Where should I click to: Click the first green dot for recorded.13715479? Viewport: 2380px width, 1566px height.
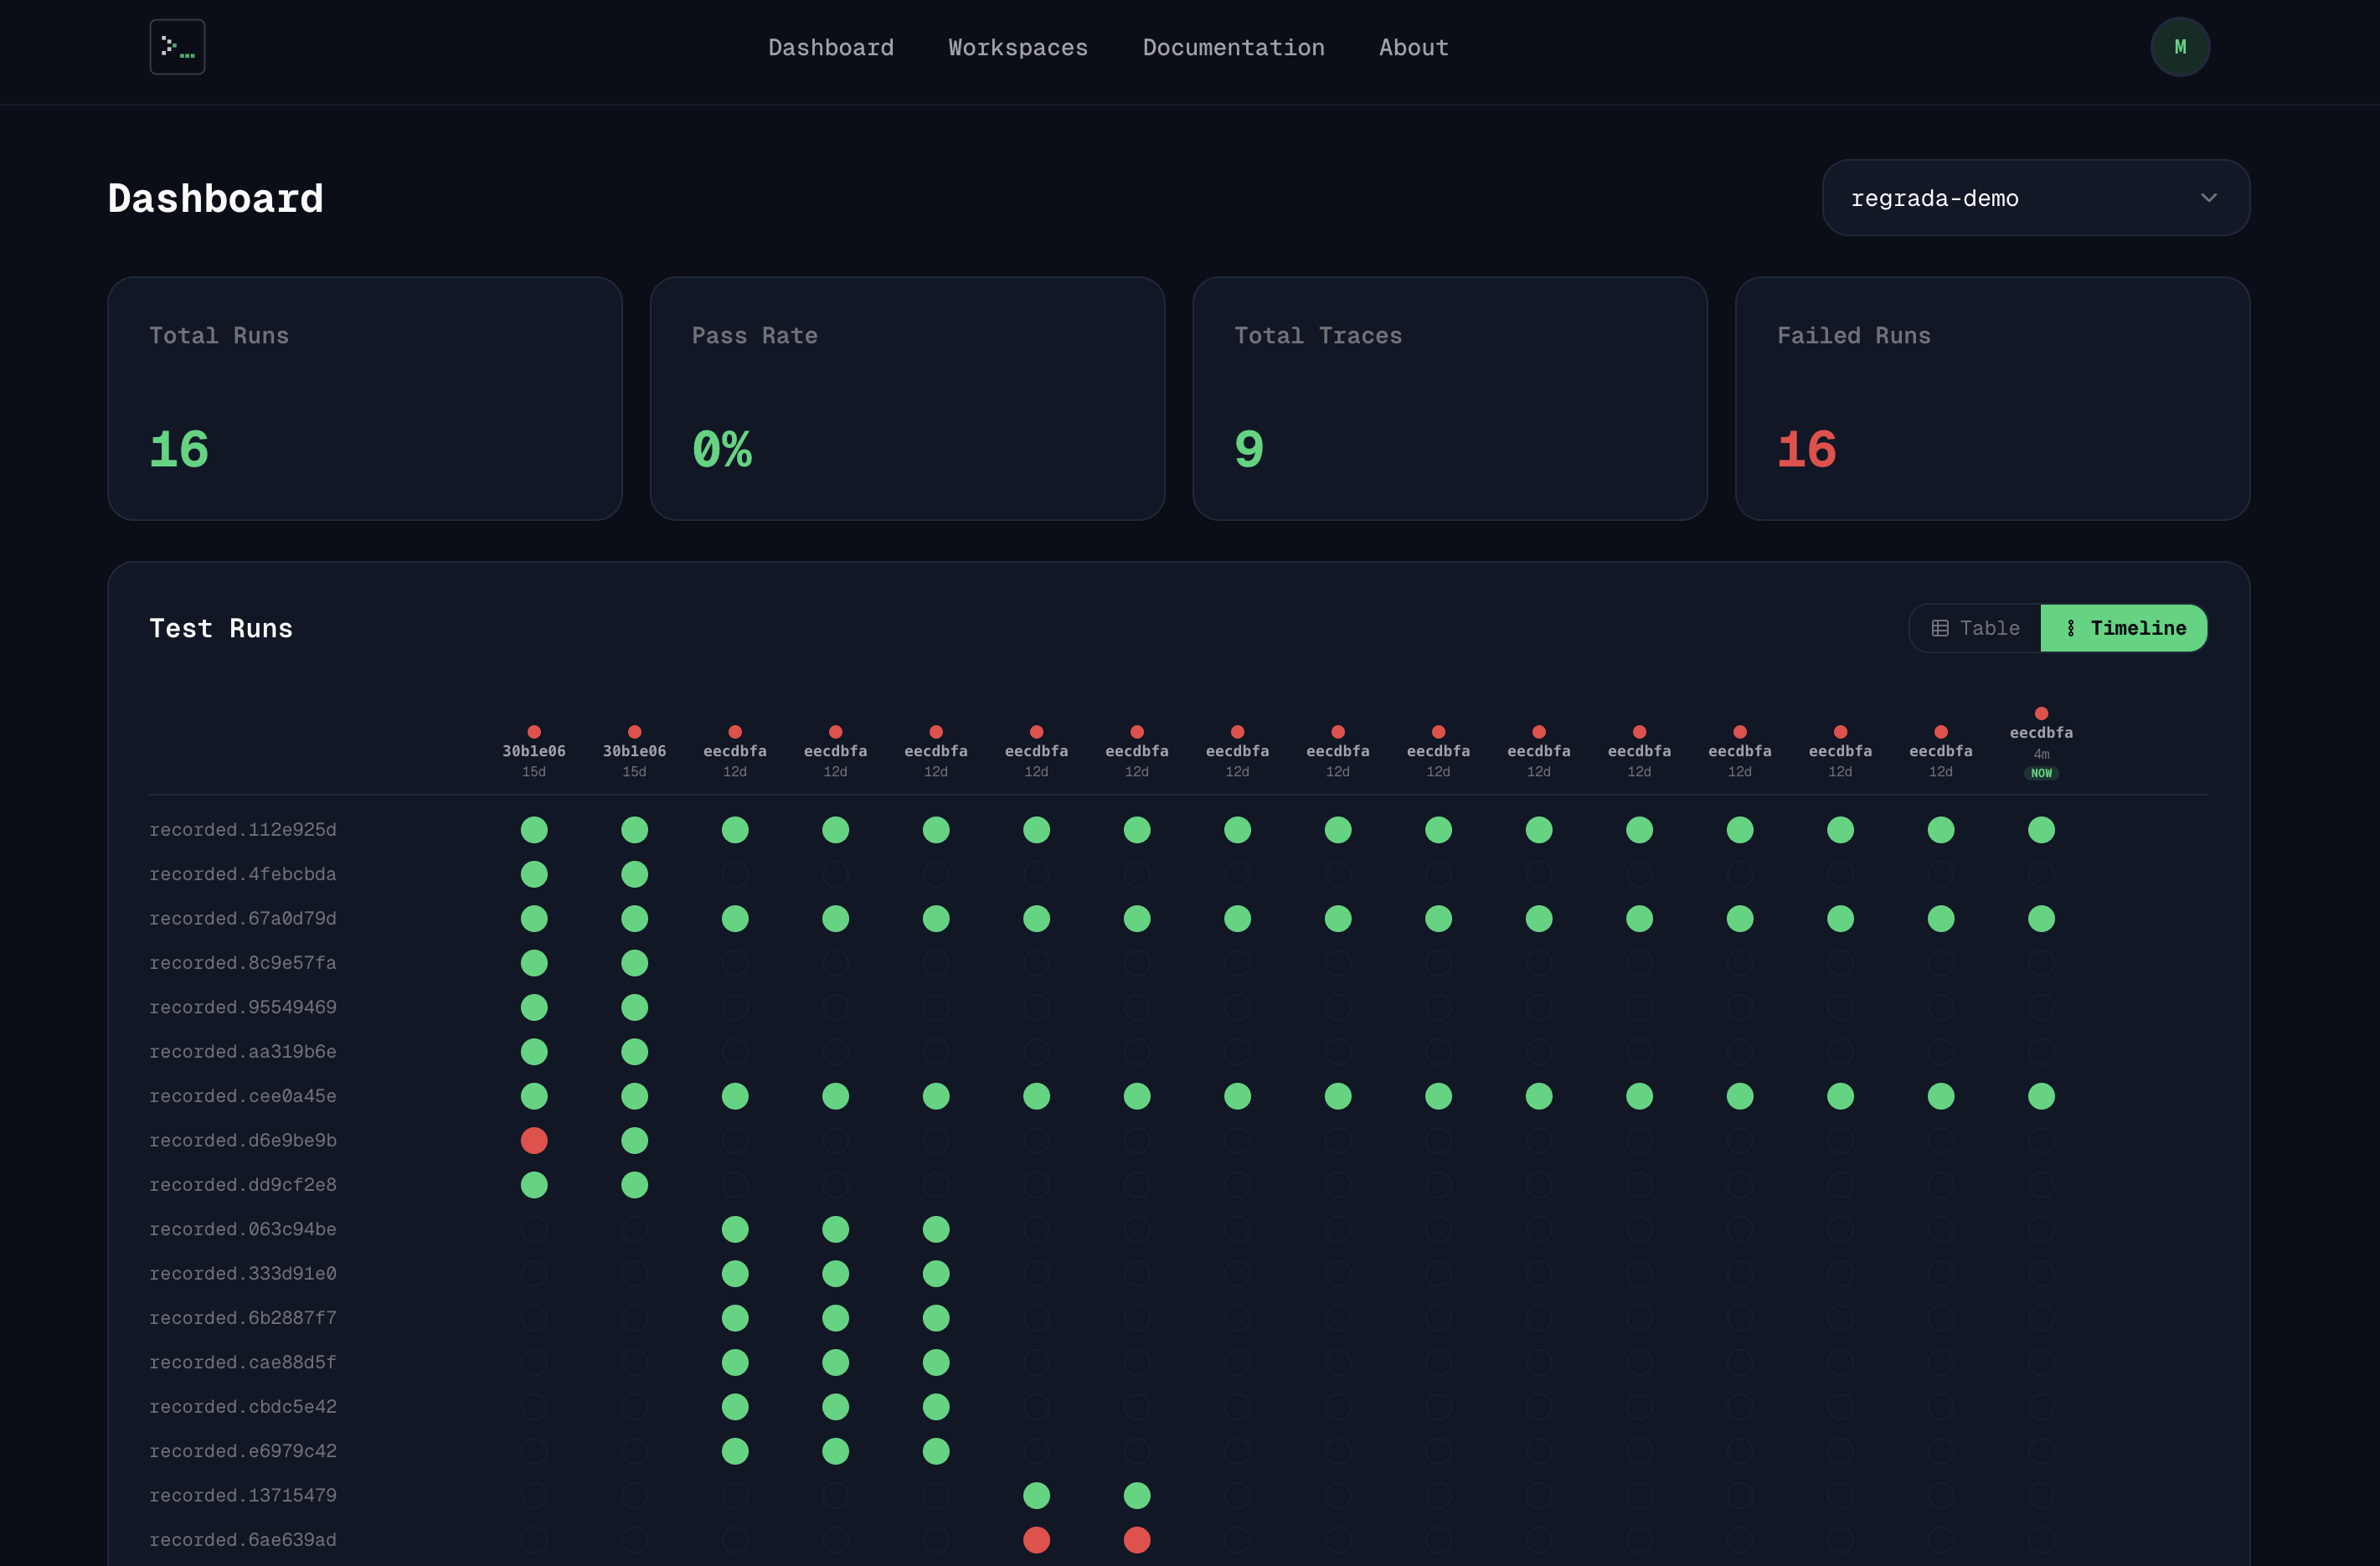pyautogui.click(x=1036, y=1495)
